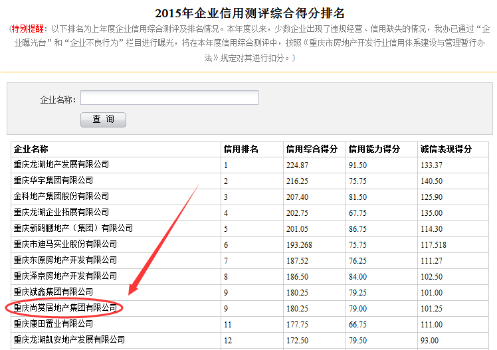Click the 企业名称 search input field

tap(169, 98)
